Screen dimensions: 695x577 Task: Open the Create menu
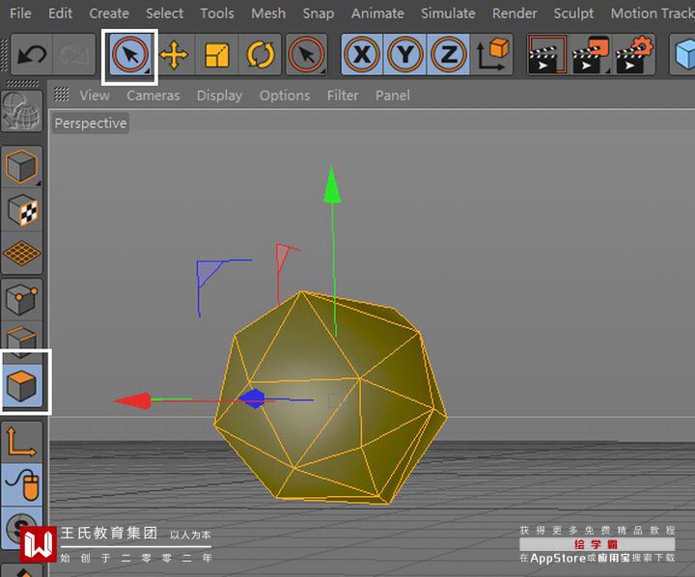109,14
